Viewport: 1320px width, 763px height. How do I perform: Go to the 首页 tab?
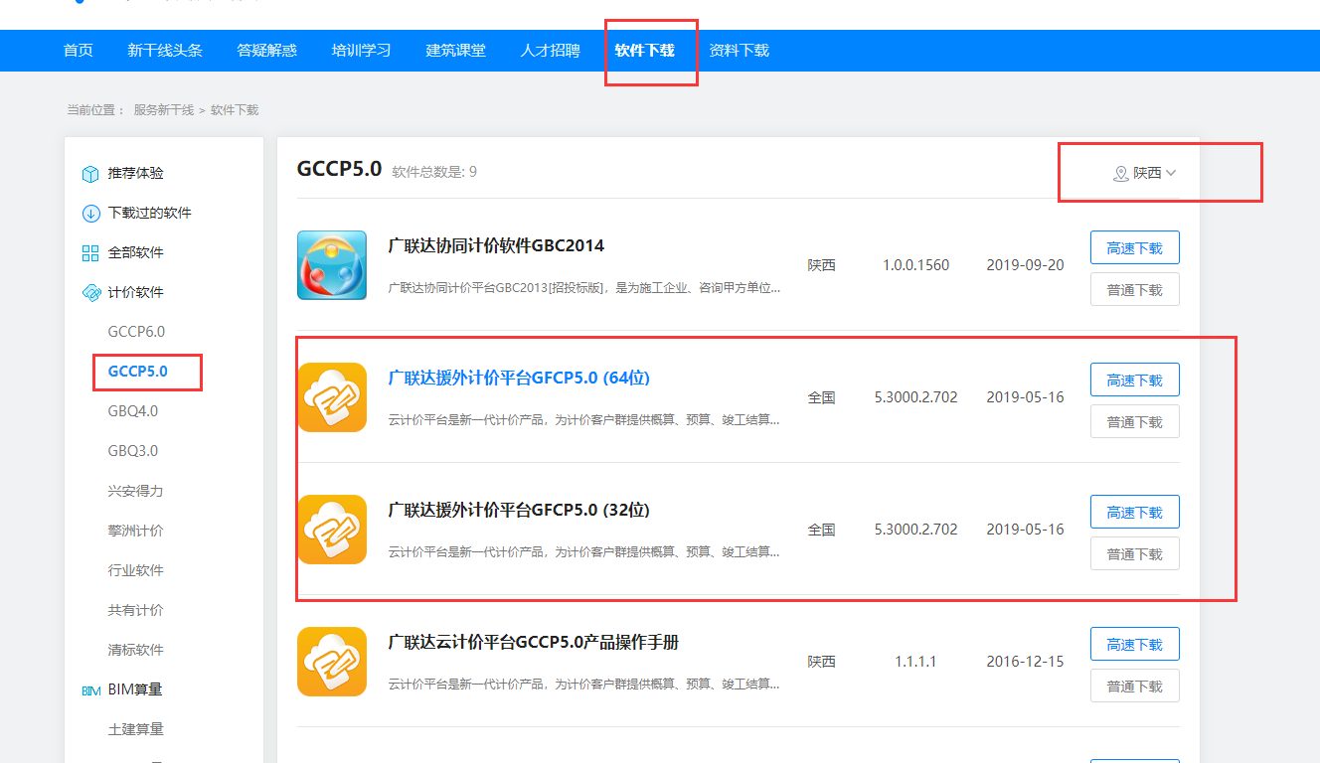point(79,50)
